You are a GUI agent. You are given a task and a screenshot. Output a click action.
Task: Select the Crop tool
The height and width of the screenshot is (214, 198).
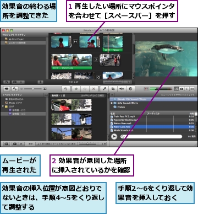113,89
